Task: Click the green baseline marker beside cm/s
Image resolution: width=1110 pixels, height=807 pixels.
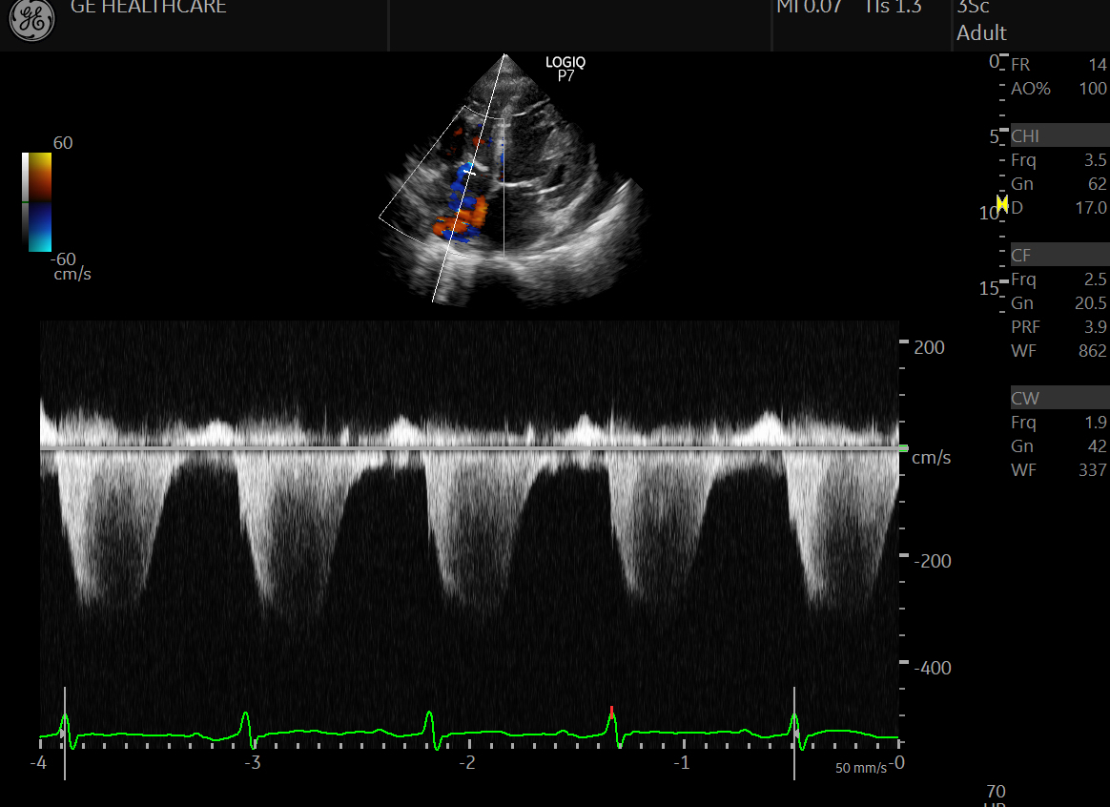Action: point(904,447)
